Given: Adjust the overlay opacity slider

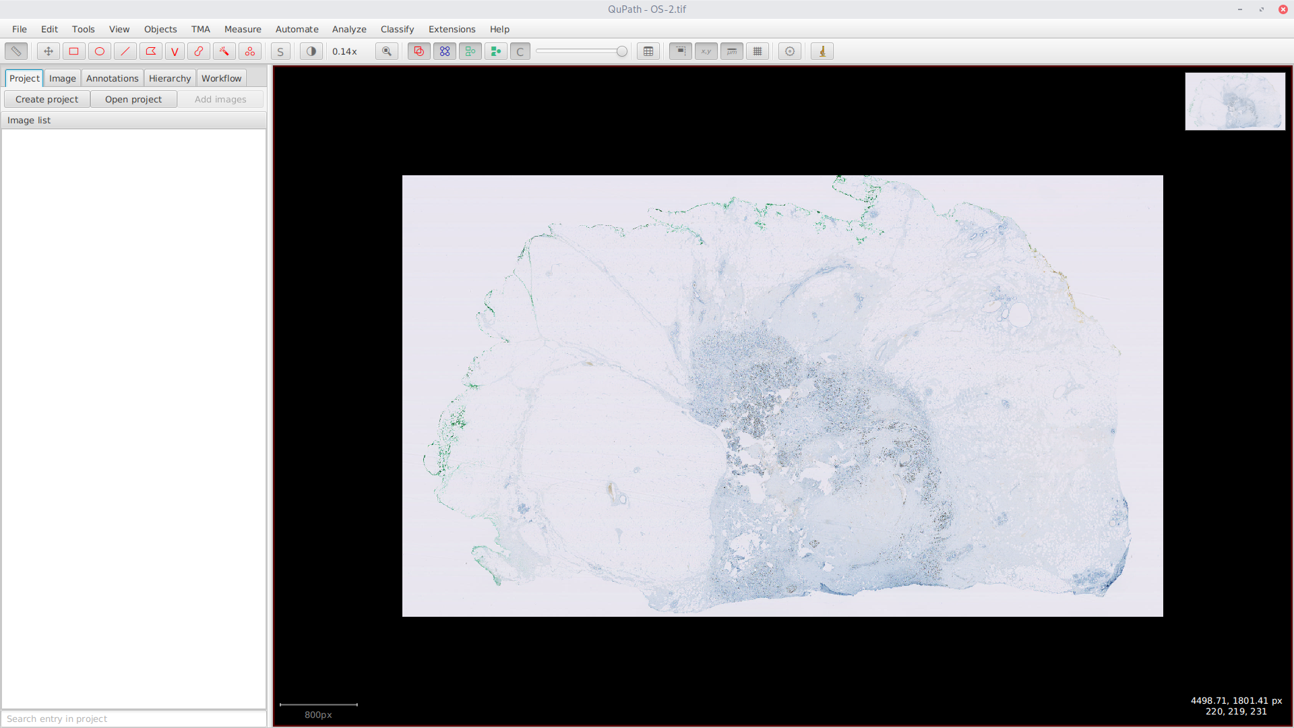Looking at the screenshot, I should click(621, 51).
